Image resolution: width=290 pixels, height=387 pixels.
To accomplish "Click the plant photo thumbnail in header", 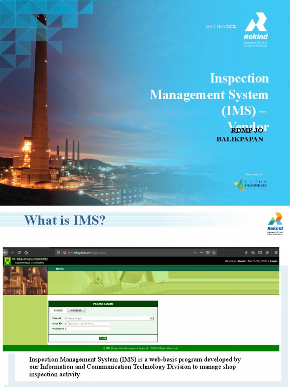I will pos(25,281).
